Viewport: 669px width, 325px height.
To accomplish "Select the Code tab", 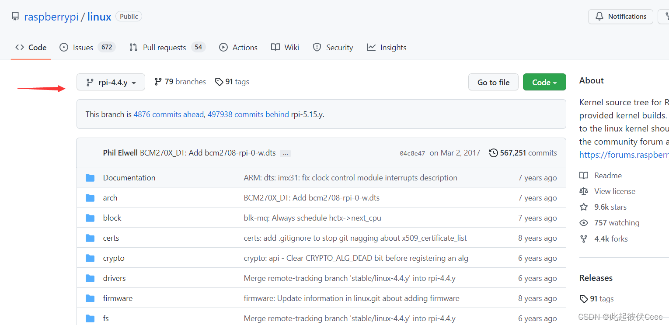I will [31, 47].
